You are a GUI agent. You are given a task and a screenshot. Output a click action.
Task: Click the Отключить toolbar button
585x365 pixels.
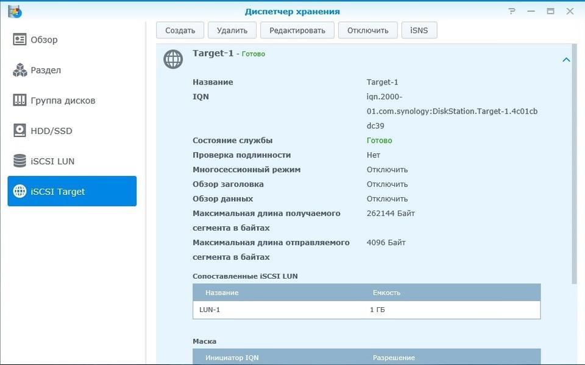tap(368, 30)
